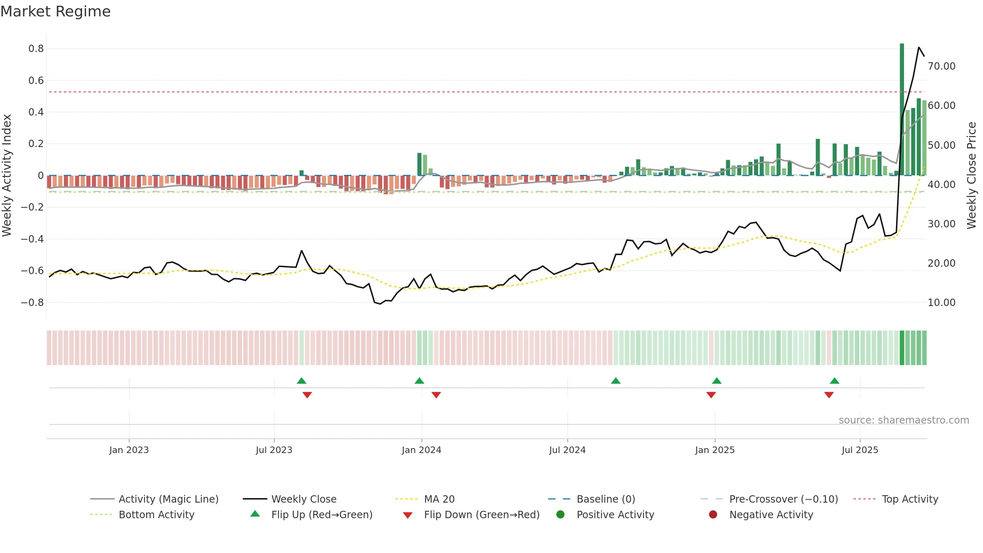The height and width of the screenshot is (553, 983).
Task: Click the Jul 2024 axis tick label
Action: (567, 450)
